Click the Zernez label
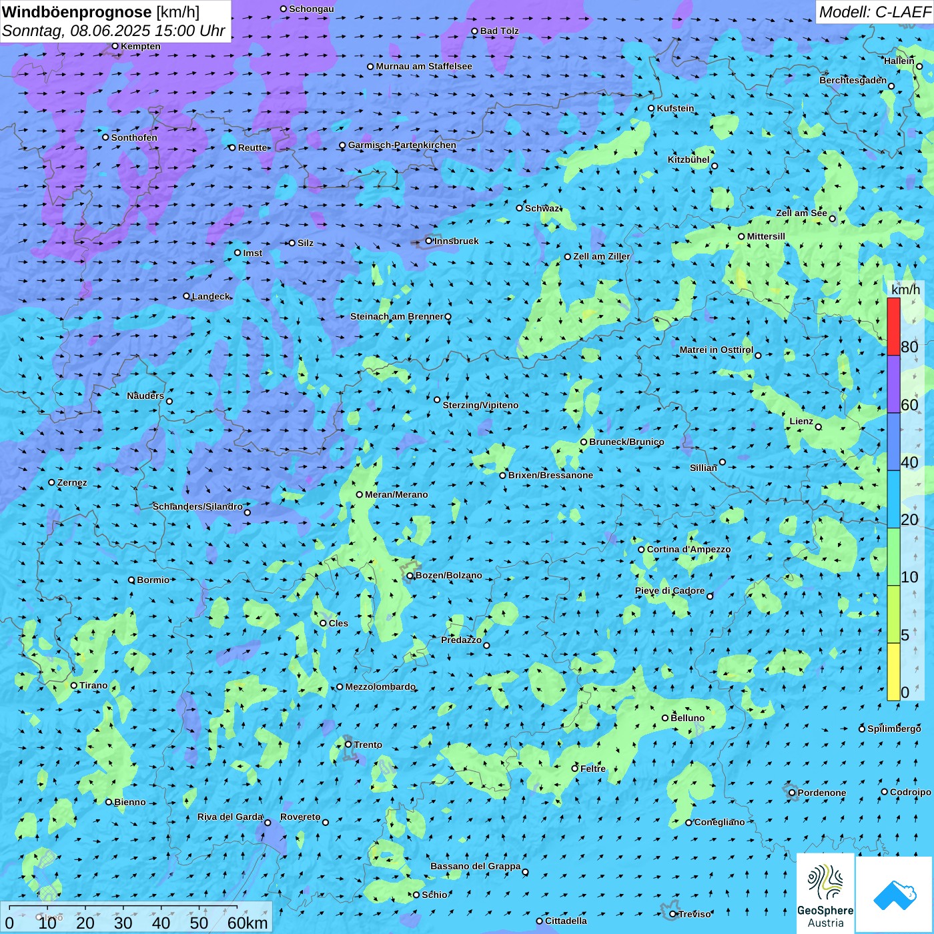 click(72, 482)
